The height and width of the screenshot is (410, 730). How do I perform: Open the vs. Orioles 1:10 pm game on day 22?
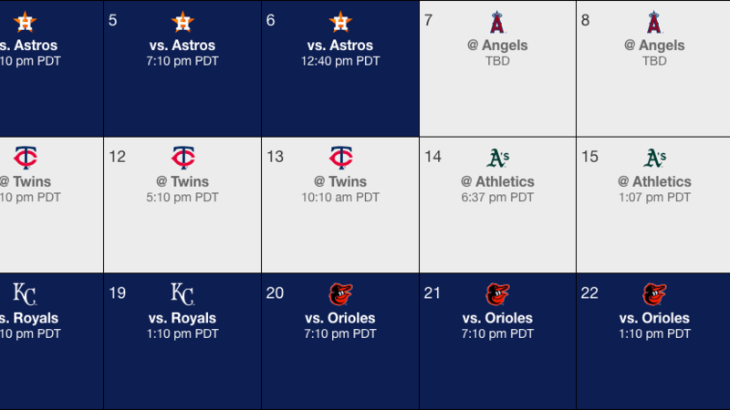[x=653, y=341]
